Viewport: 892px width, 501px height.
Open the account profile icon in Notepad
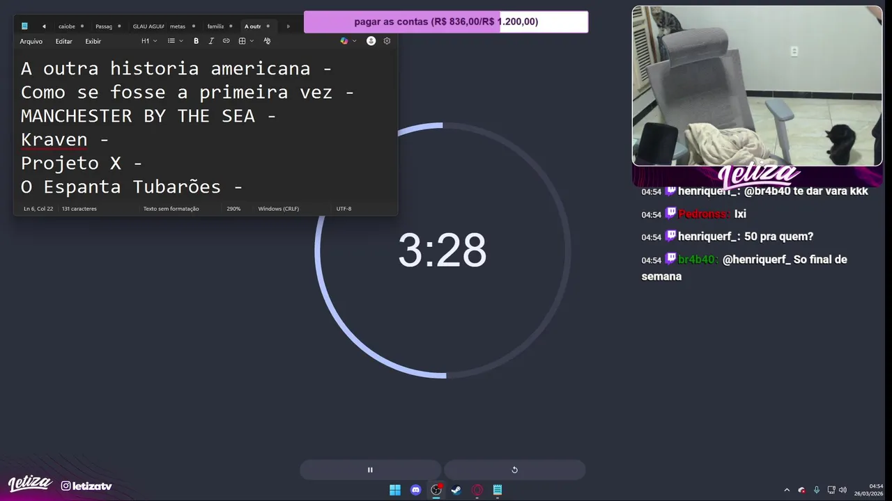(371, 41)
